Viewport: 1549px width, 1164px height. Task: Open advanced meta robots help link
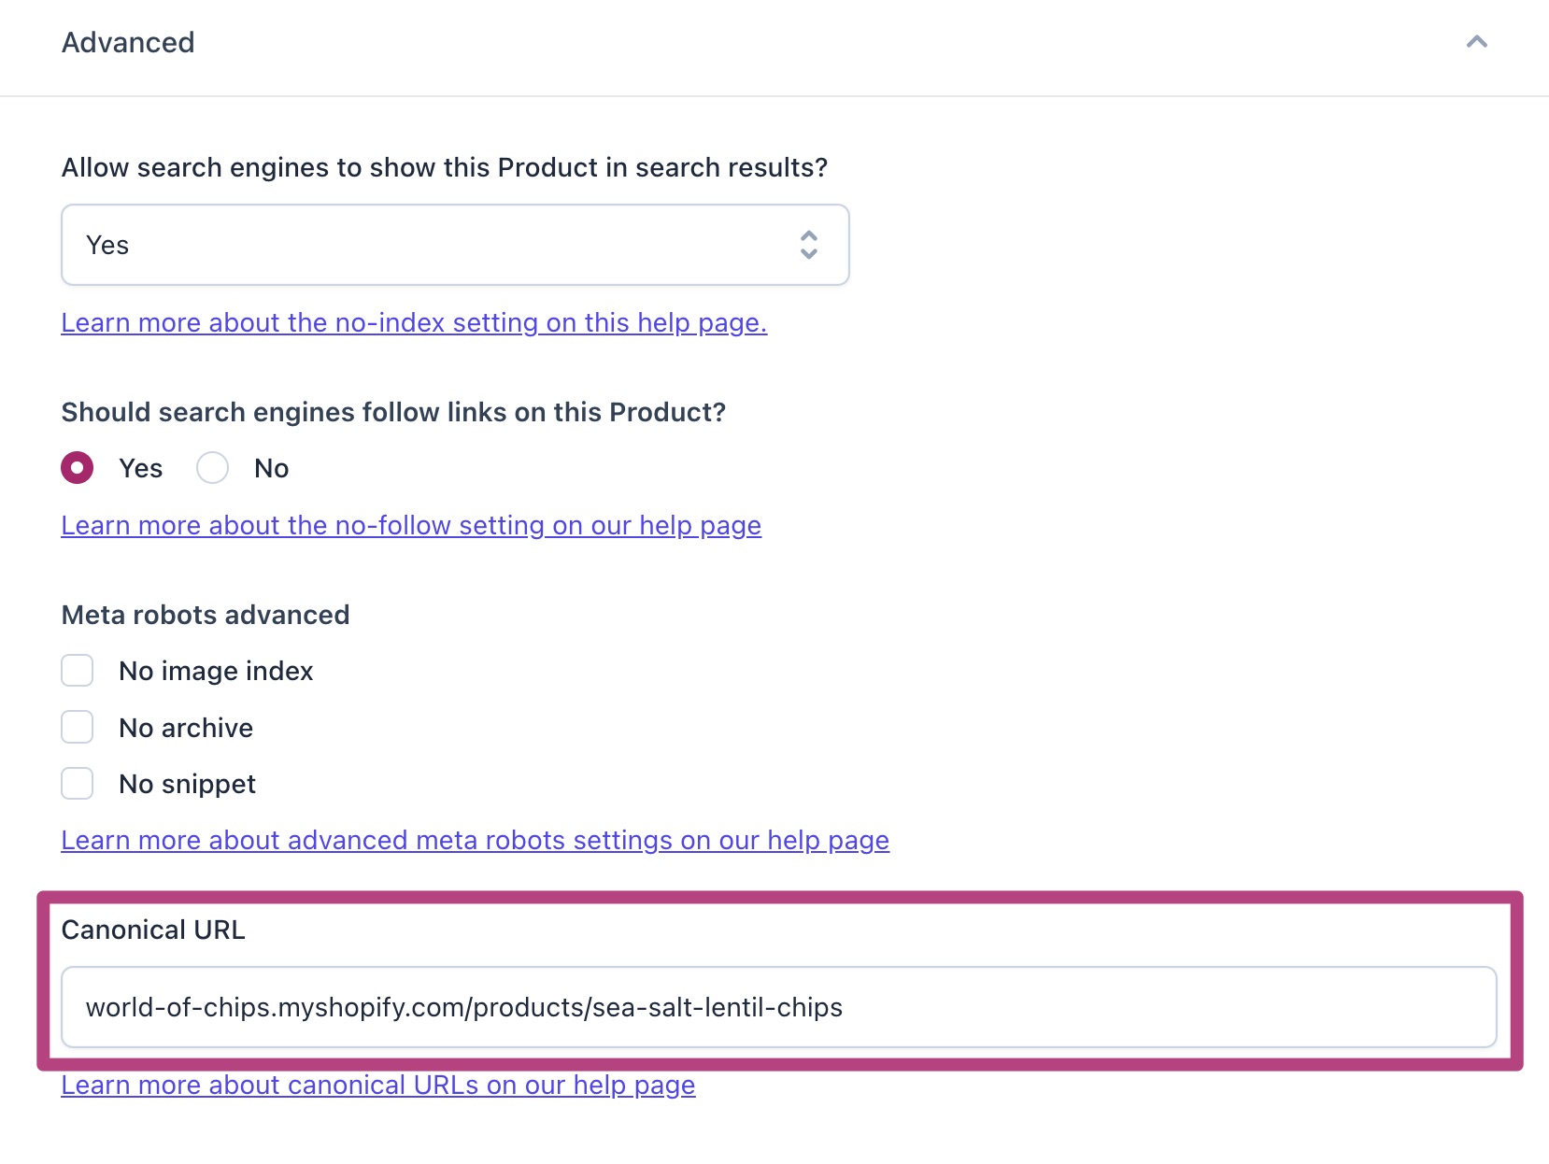(x=476, y=840)
